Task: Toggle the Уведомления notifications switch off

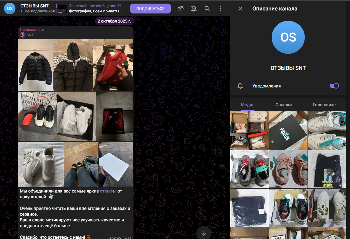Action: pos(334,86)
